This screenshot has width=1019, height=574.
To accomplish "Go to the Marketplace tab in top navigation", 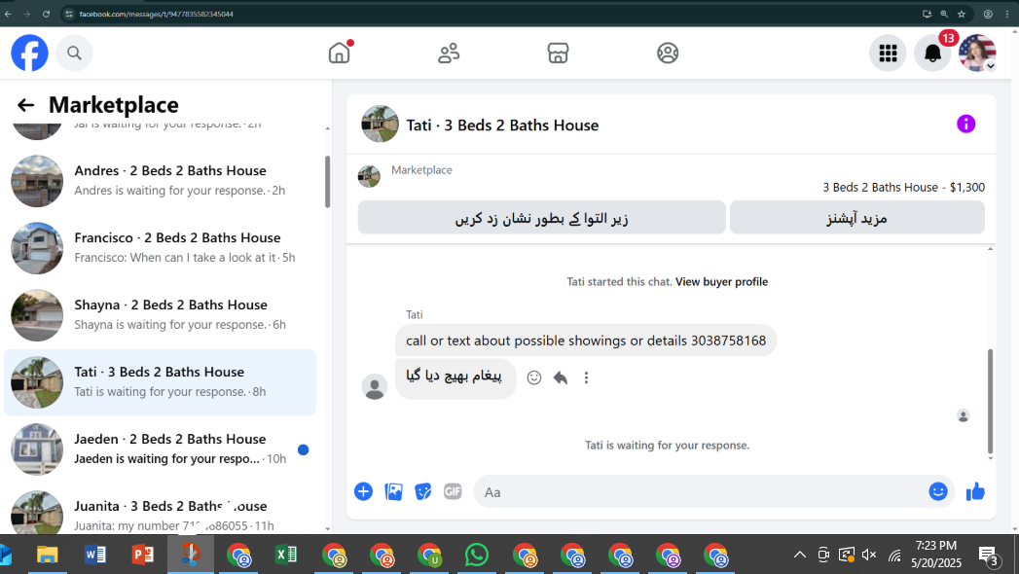I will click(558, 53).
